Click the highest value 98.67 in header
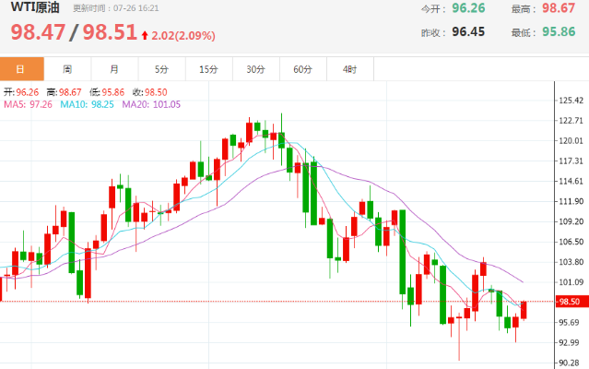The width and height of the screenshot is (589, 369). pos(559,8)
